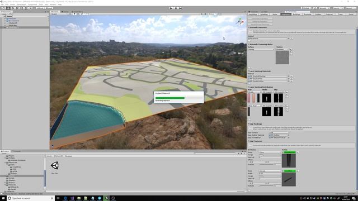Toggle the Pivot/Center handle button
The width and height of the screenshot is (358, 201).
coord(40,8)
